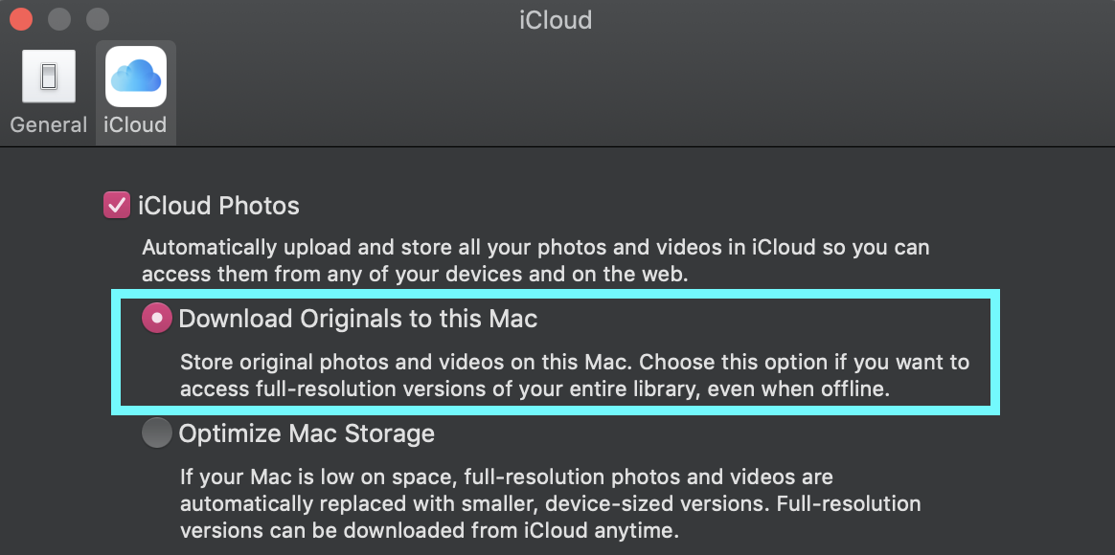Screen dimensions: 1115x555
Task: Switch to the General tab label
Action: pyautogui.click(x=48, y=125)
